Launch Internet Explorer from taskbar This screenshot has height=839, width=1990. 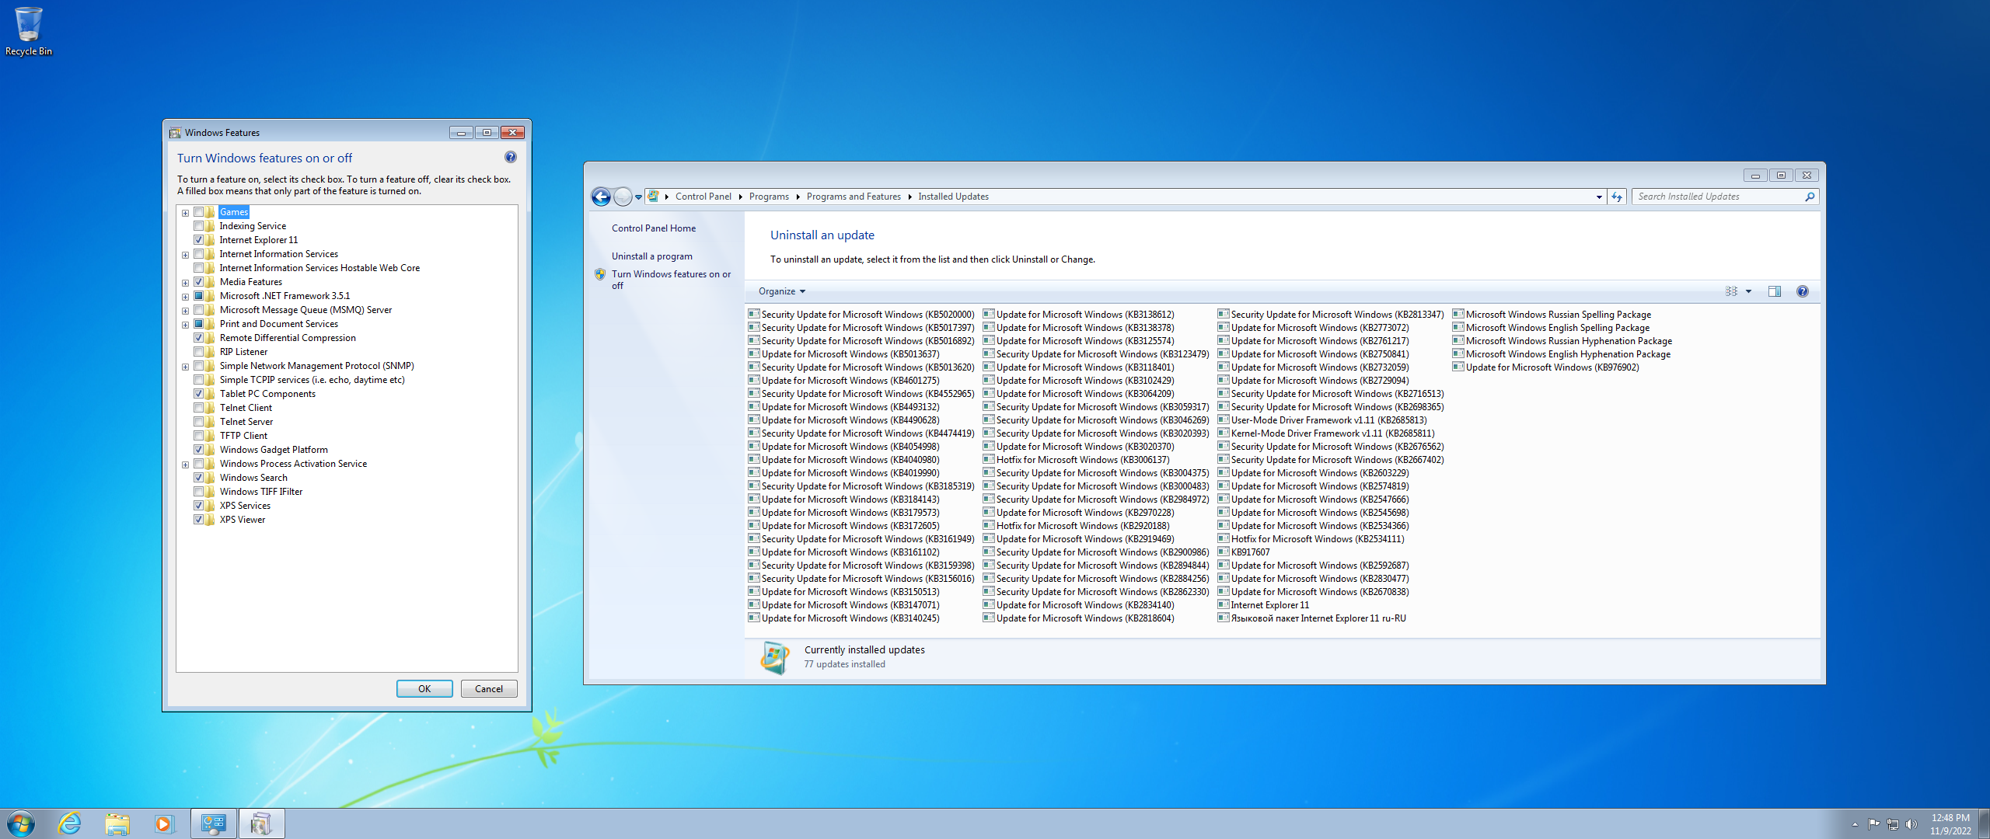[70, 823]
